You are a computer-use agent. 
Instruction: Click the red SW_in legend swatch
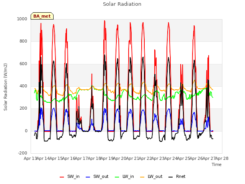tap(62, 177)
